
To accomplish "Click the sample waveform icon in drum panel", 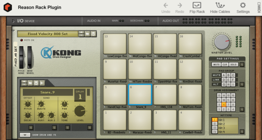I will (x=42, y=83).
